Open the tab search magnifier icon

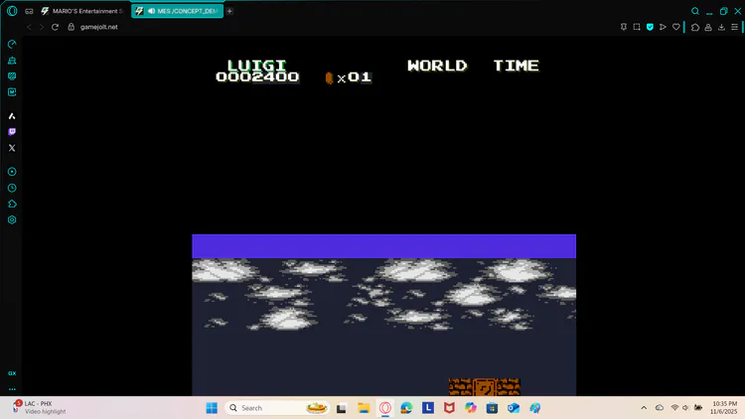click(x=695, y=11)
